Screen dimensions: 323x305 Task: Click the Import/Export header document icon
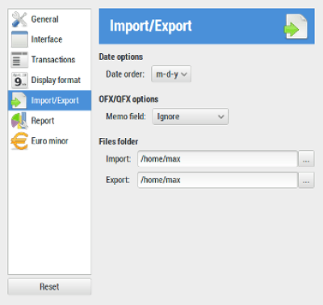(x=296, y=27)
